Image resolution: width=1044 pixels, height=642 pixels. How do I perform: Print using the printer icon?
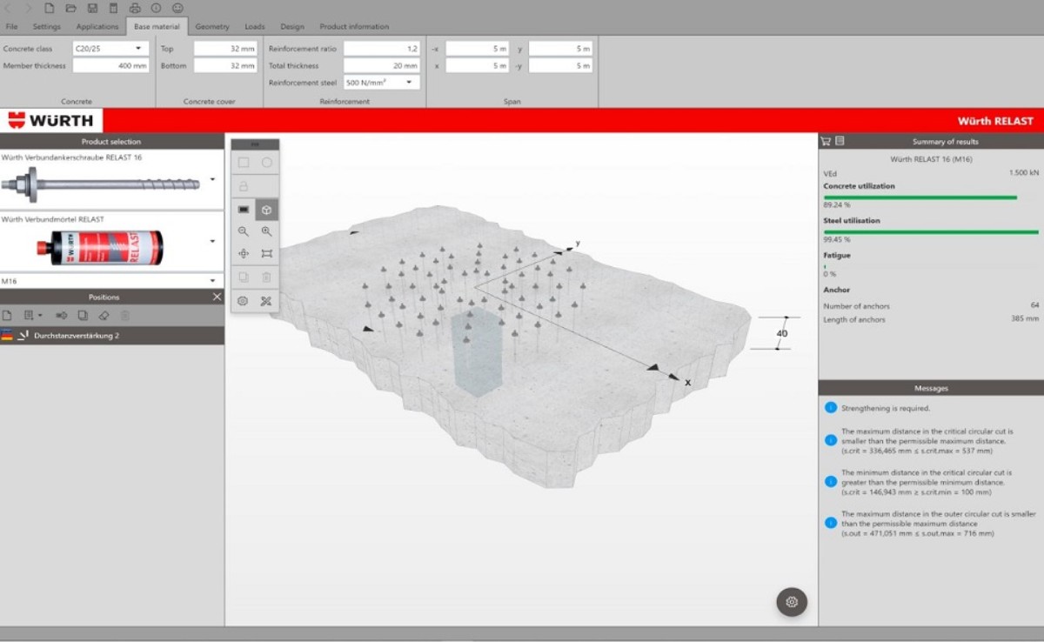click(135, 9)
